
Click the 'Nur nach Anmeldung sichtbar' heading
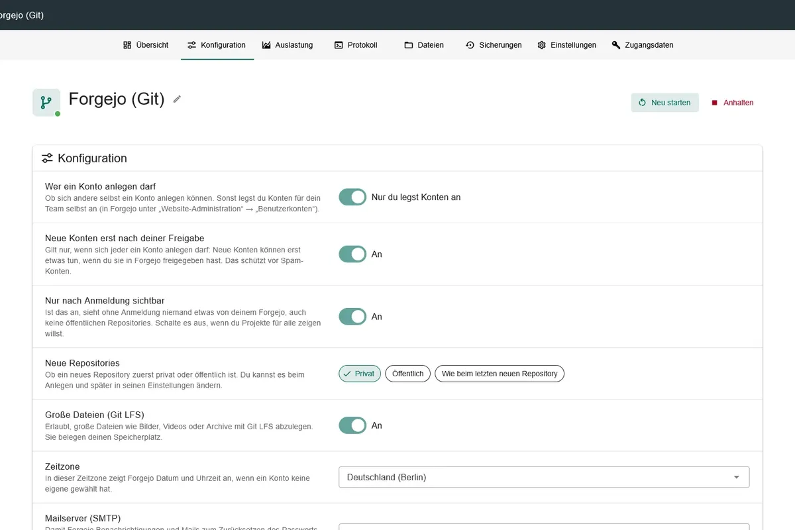coord(105,301)
